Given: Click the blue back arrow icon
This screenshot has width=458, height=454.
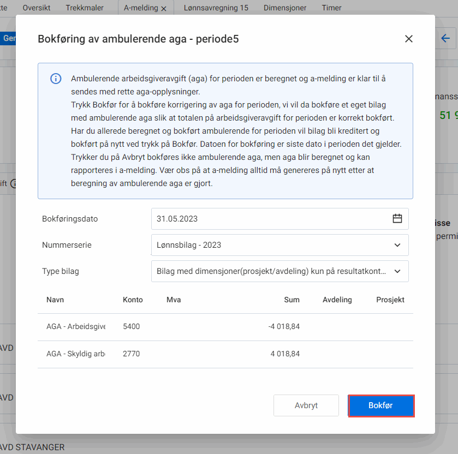Looking at the screenshot, I should pyautogui.click(x=445, y=38).
